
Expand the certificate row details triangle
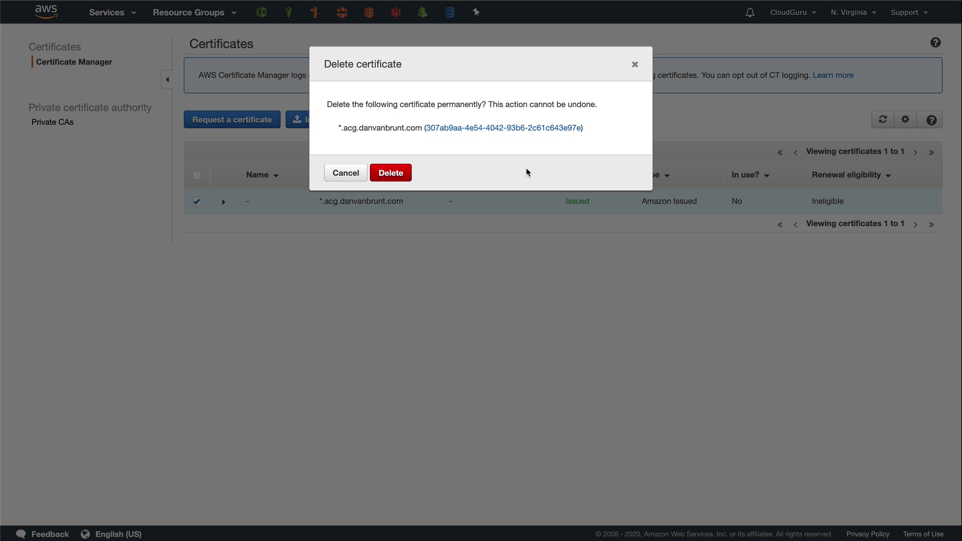click(x=223, y=202)
